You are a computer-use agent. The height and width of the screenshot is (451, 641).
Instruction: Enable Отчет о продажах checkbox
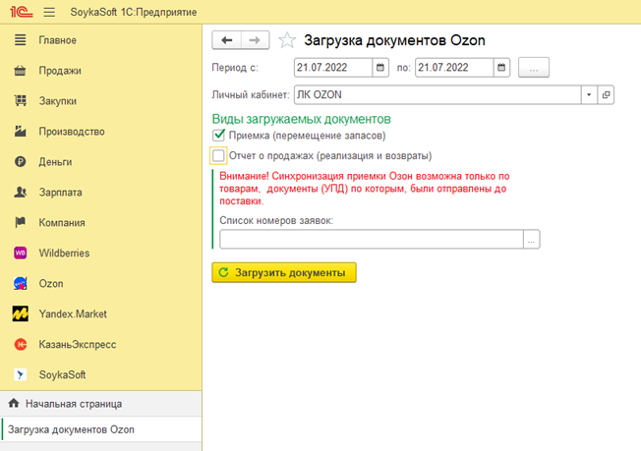(218, 155)
